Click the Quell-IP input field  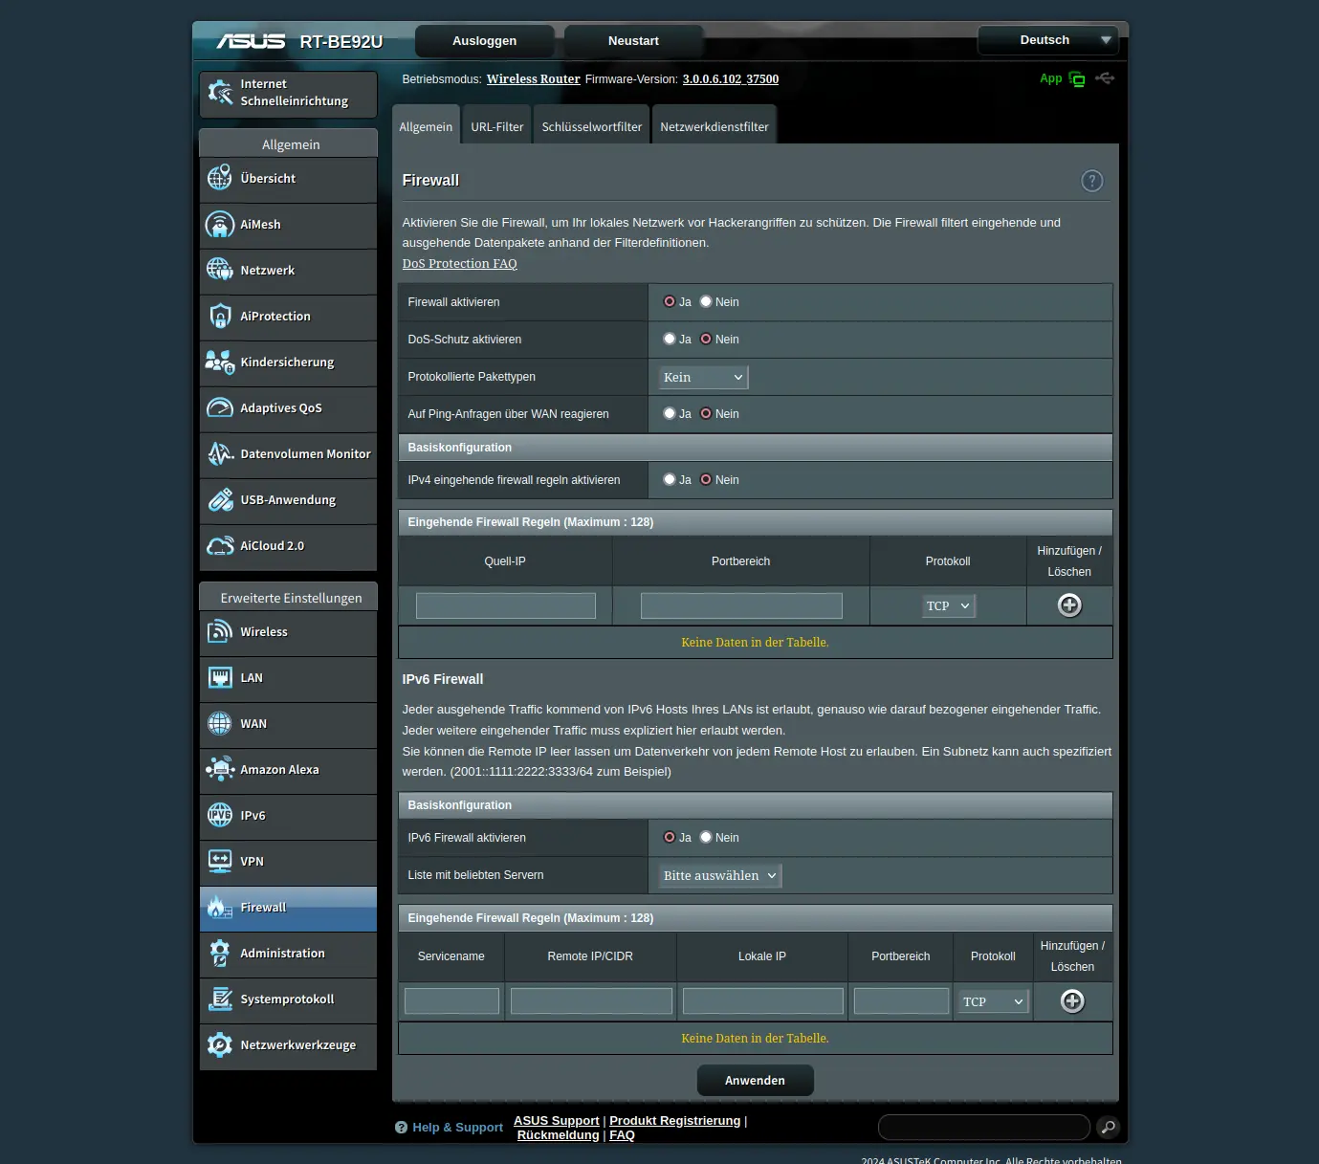(505, 605)
